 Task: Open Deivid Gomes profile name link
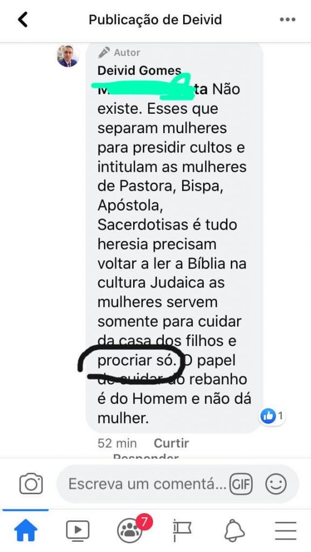pyautogui.click(x=139, y=71)
